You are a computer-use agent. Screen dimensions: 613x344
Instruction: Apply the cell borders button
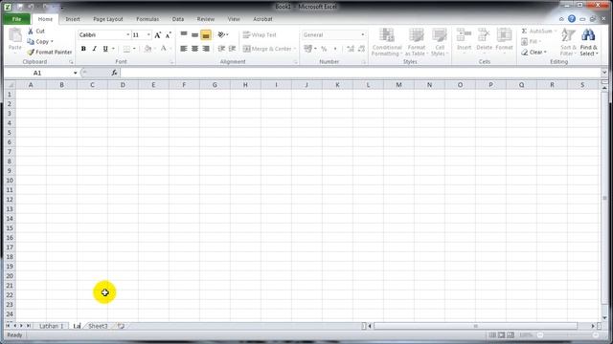click(126, 49)
